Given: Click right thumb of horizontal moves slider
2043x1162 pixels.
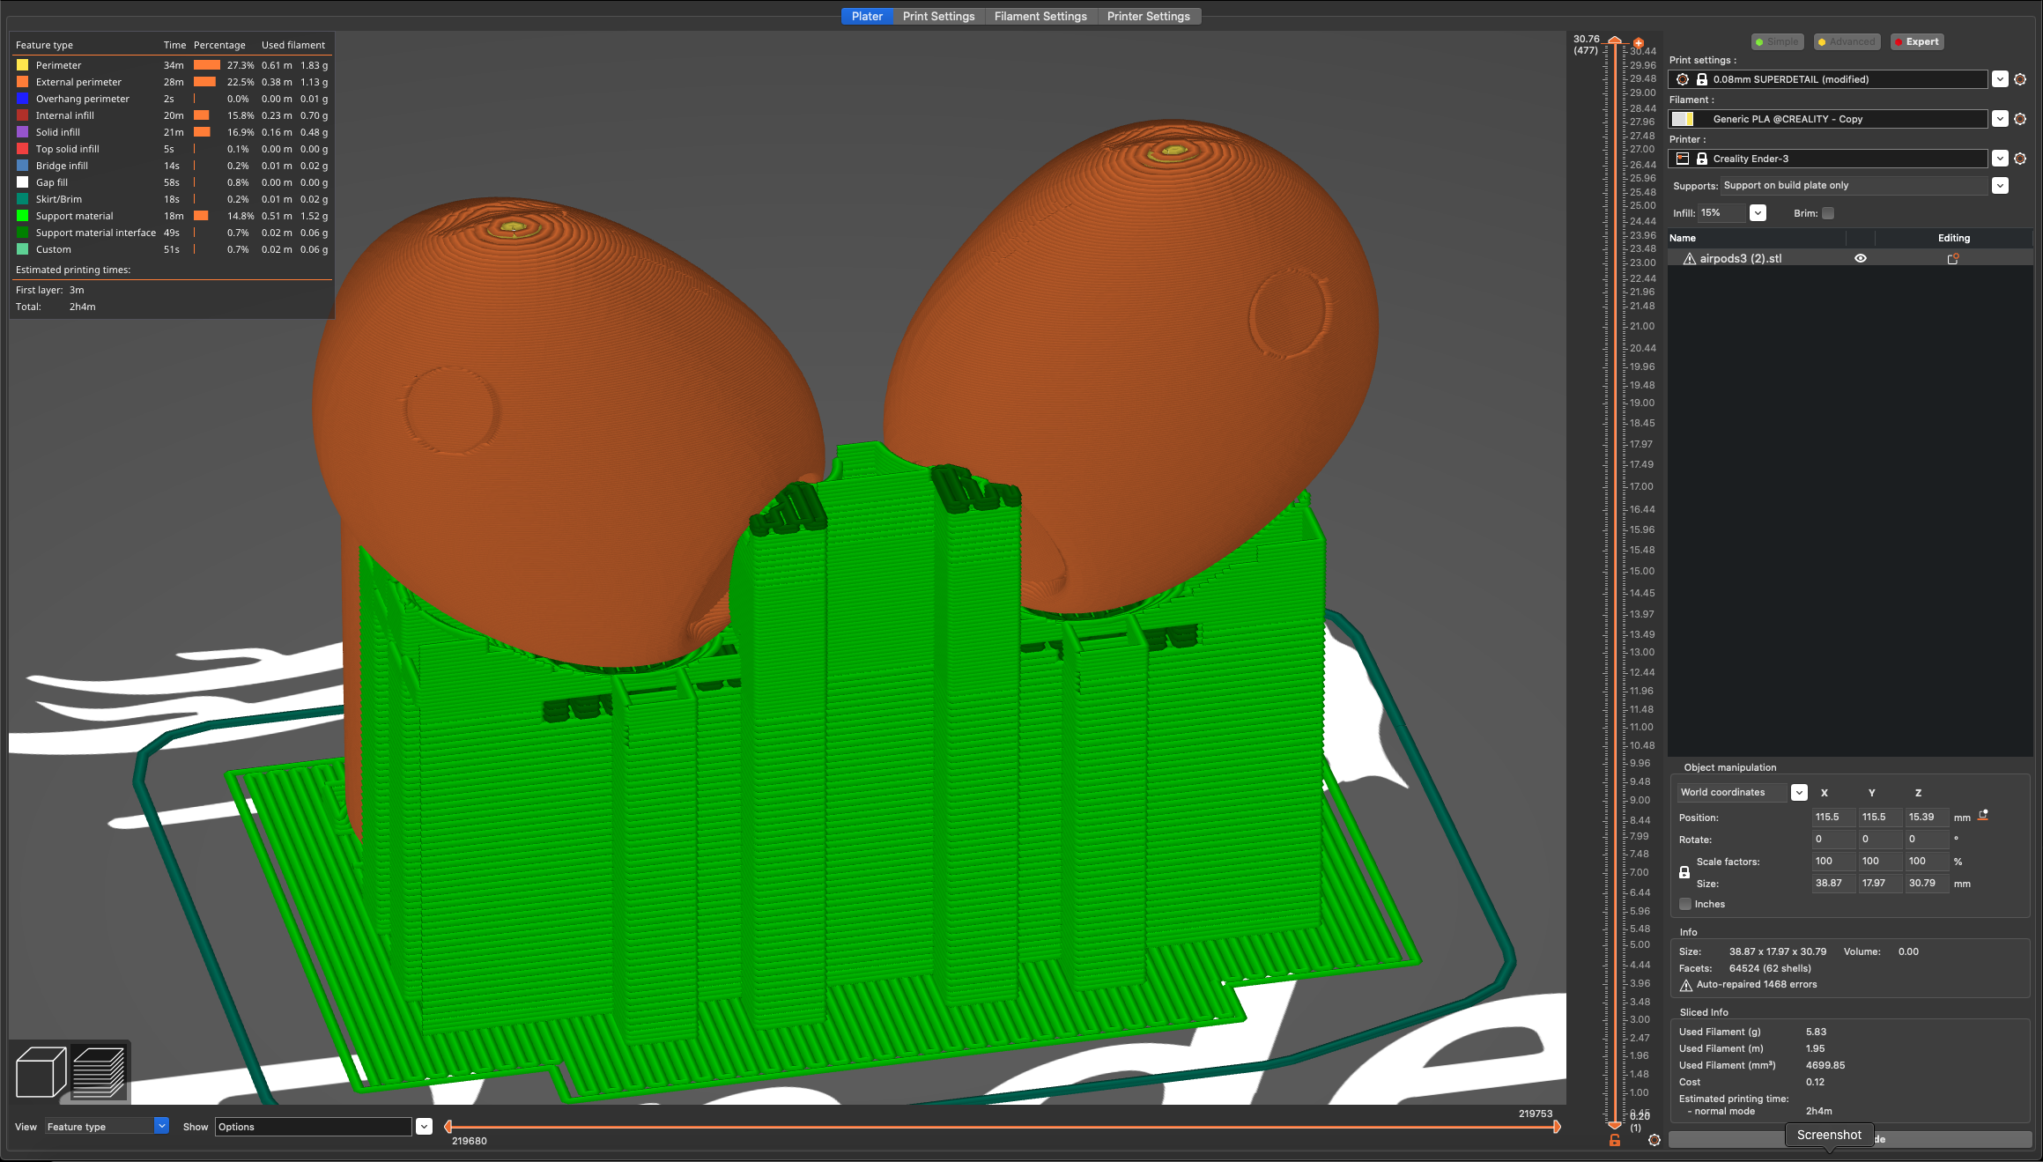Looking at the screenshot, I should point(1557,1127).
